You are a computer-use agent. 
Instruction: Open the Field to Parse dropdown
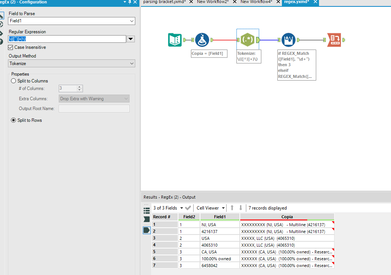(131, 21)
